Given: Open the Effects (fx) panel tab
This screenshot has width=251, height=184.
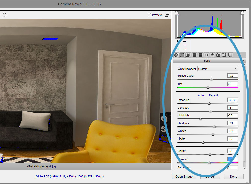Looking at the screenshot, I should (x=212, y=55).
